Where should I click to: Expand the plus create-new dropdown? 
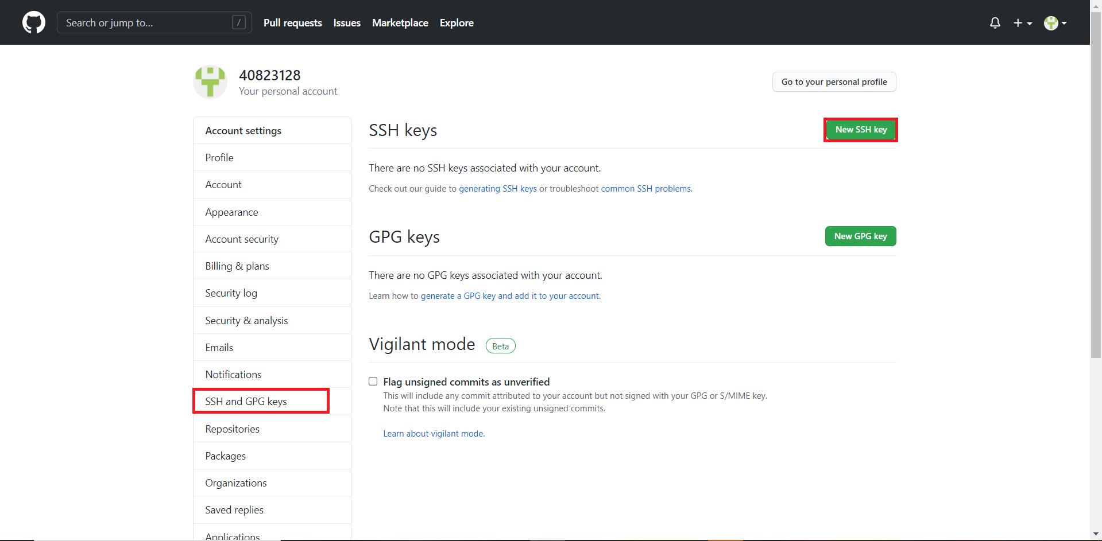click(x=1022, y=23)
